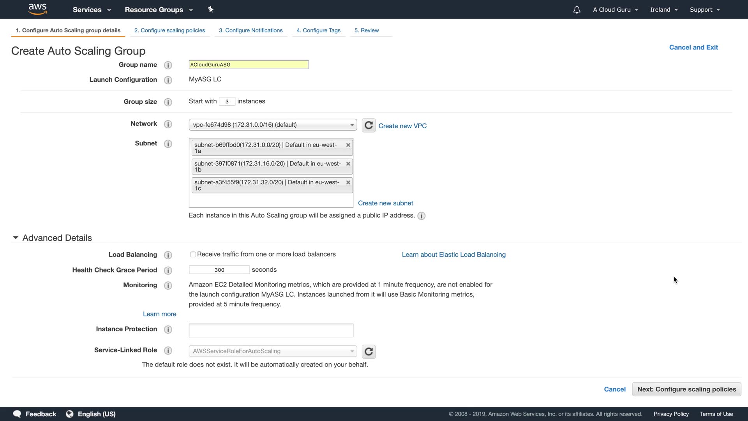Open the Ireland region dropdown
The width and height of the screenshot is (748, 421).
[664, 10]
